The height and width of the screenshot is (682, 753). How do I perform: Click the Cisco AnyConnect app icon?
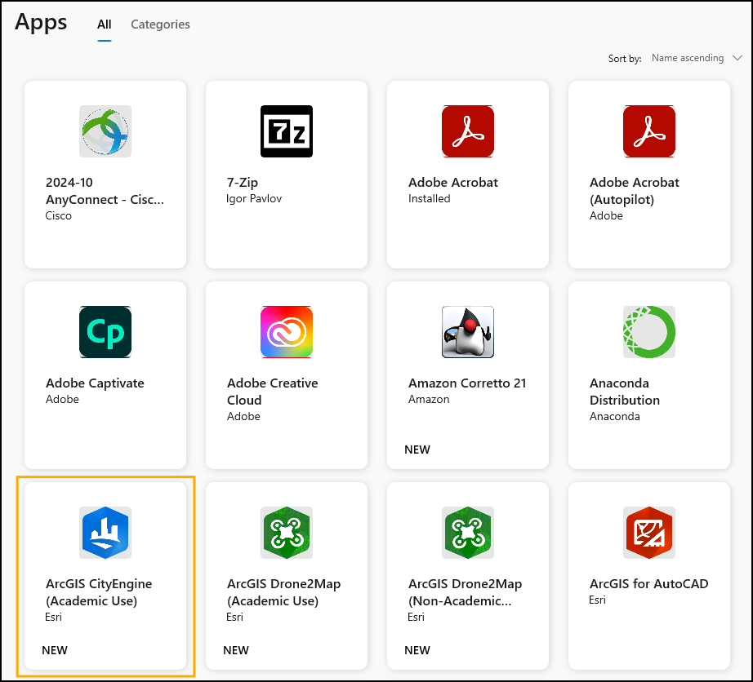(105, 131)
